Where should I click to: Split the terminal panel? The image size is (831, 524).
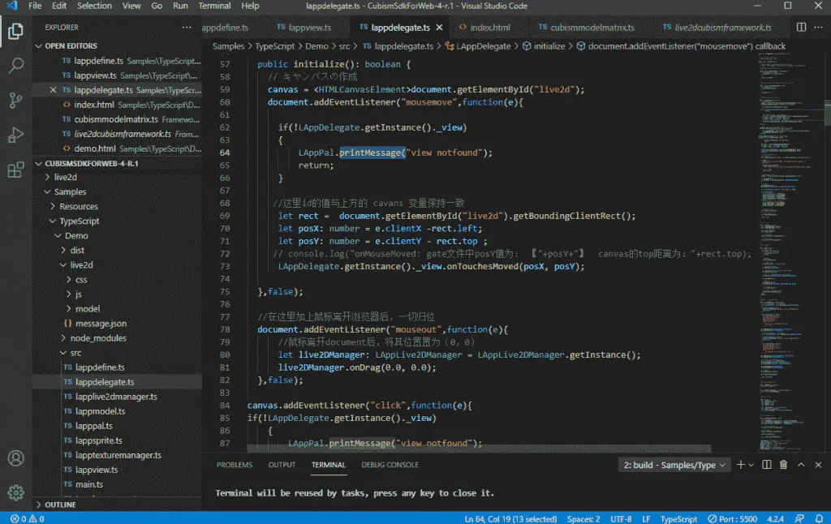coord(766,465)
